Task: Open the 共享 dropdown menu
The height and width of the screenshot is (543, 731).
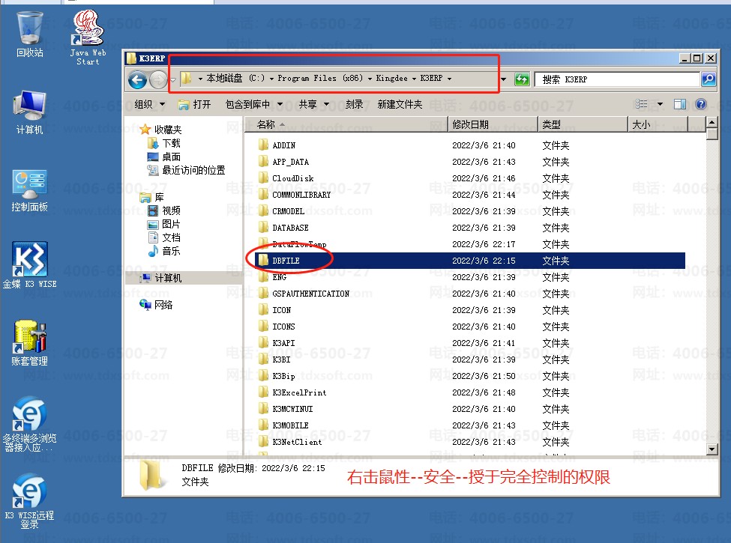Action: click(313, 104)
